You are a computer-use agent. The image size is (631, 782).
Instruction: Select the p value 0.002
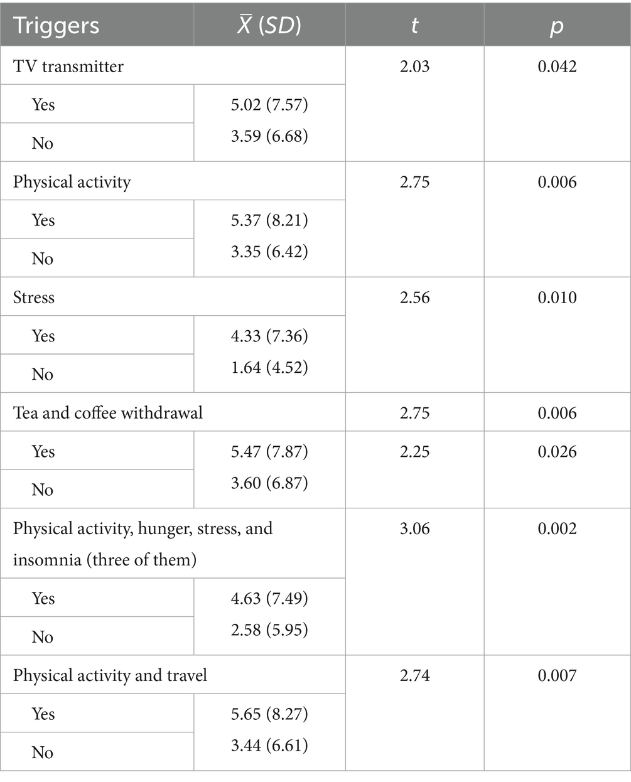click(x=557, y=528)
